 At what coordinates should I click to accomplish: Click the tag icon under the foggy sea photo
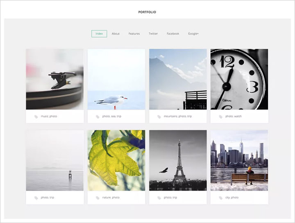(x=36, y=198)
